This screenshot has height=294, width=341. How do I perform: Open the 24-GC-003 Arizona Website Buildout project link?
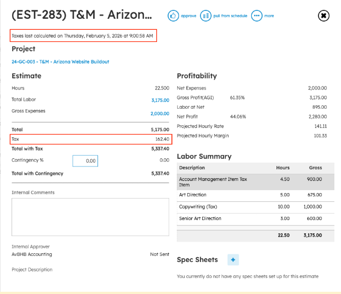click(61, 62)
